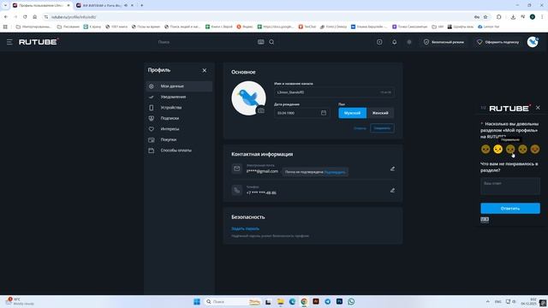This screenshot has width=548, height=308.
Task: Go back with the browser back arrow
Action: pos(6,17)
